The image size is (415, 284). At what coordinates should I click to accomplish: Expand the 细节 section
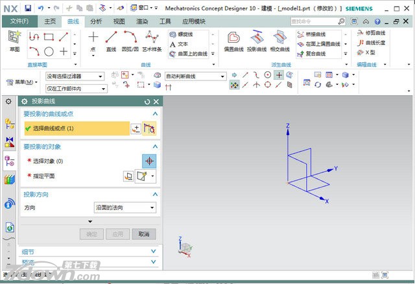pos(154,251)
